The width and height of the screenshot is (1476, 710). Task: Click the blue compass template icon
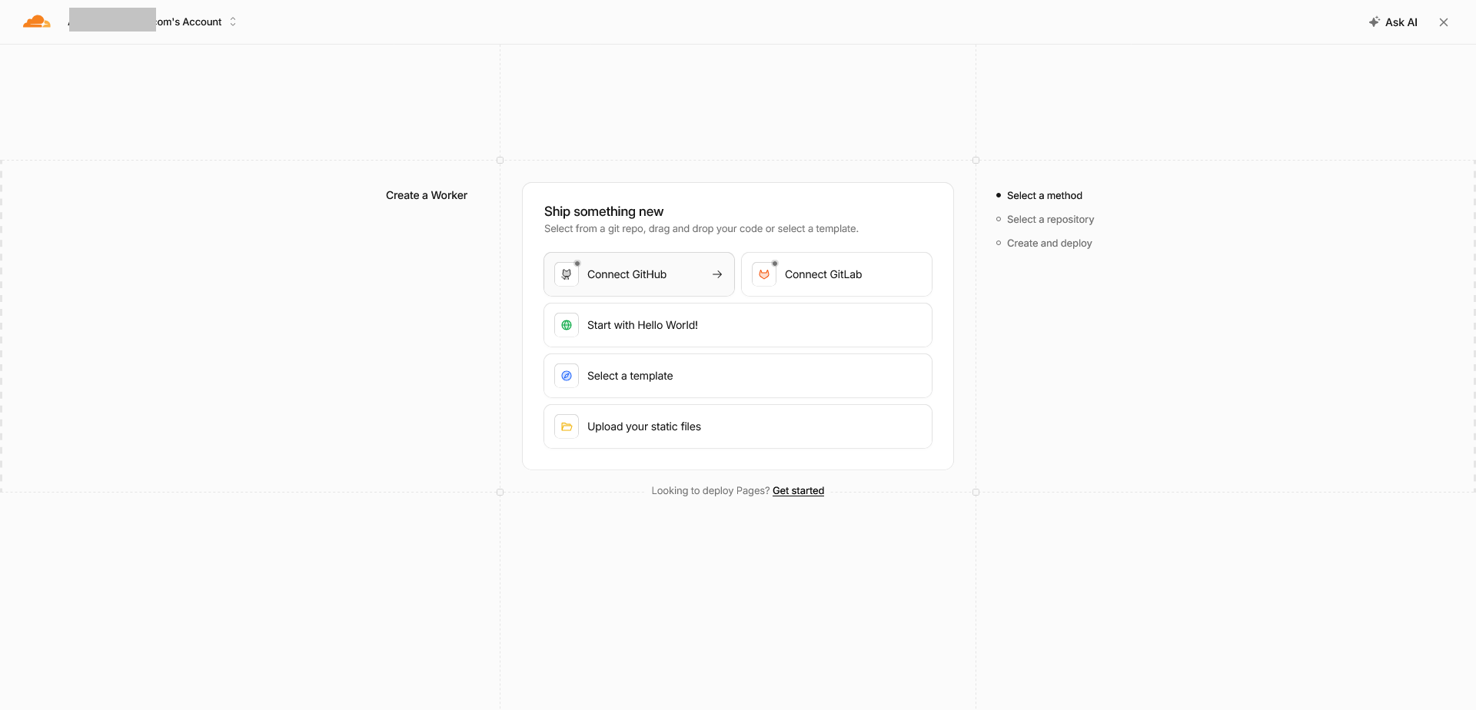tap(567, 376)
